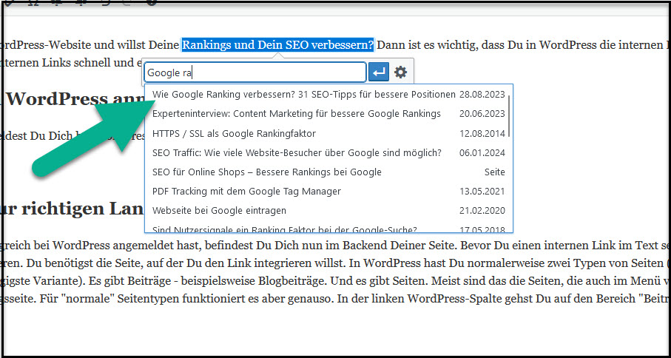Click the date 21.02.2020 in results
The image size is (671, 358).
[482, 211]
